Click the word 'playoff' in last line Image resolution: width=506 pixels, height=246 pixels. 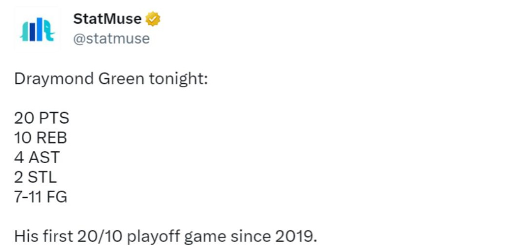pos(153,237)
